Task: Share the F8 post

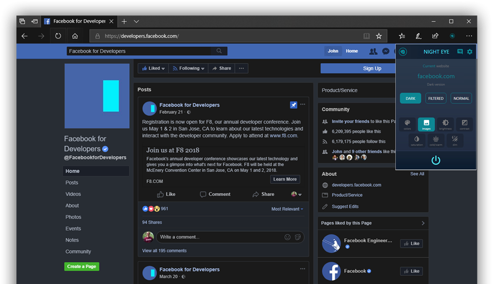Action: pos(264,194)
